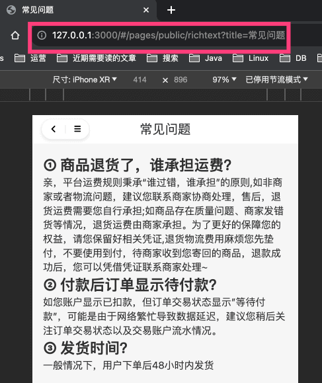Click the viewport width field showing 414
Viewport: 322px width, 383px height.
pyautogui.click(x=140, y=79)
